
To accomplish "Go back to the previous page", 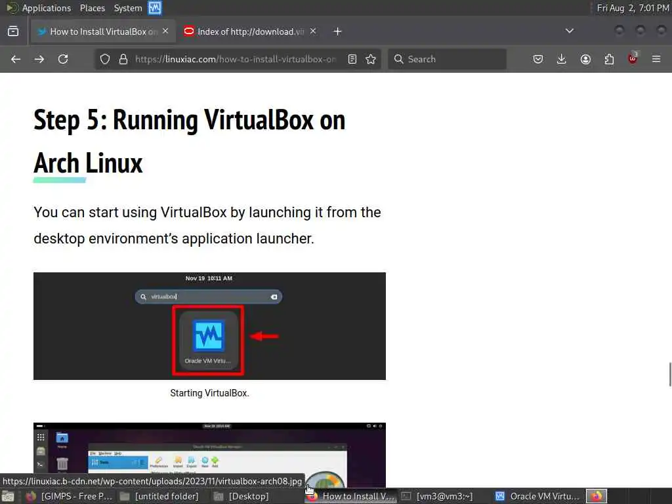I will pos(16,59).
